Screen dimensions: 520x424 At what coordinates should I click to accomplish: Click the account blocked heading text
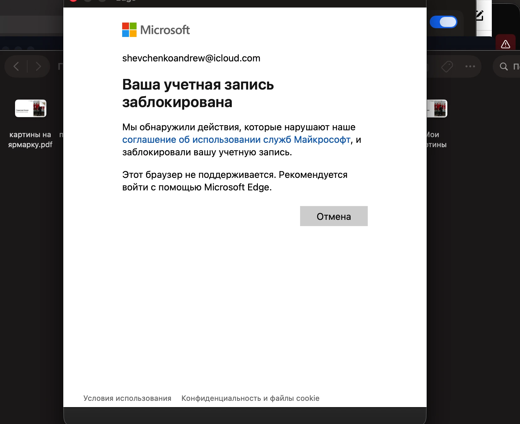point(198,93)
